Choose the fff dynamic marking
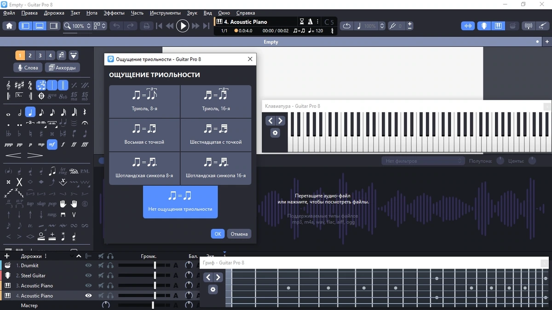This screenshot has height=310, width=552. 85,144
